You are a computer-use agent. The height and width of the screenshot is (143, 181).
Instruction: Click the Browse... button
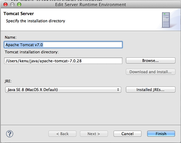click(151, 61)
